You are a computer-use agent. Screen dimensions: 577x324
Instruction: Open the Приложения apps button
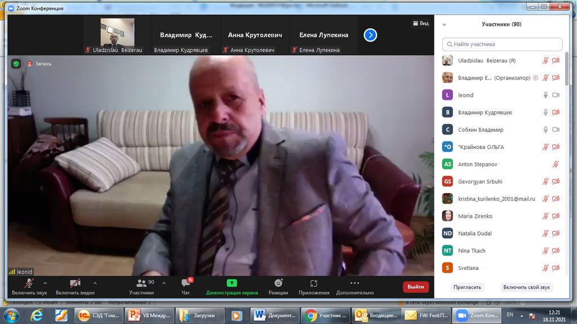click(x=314, y=287)
